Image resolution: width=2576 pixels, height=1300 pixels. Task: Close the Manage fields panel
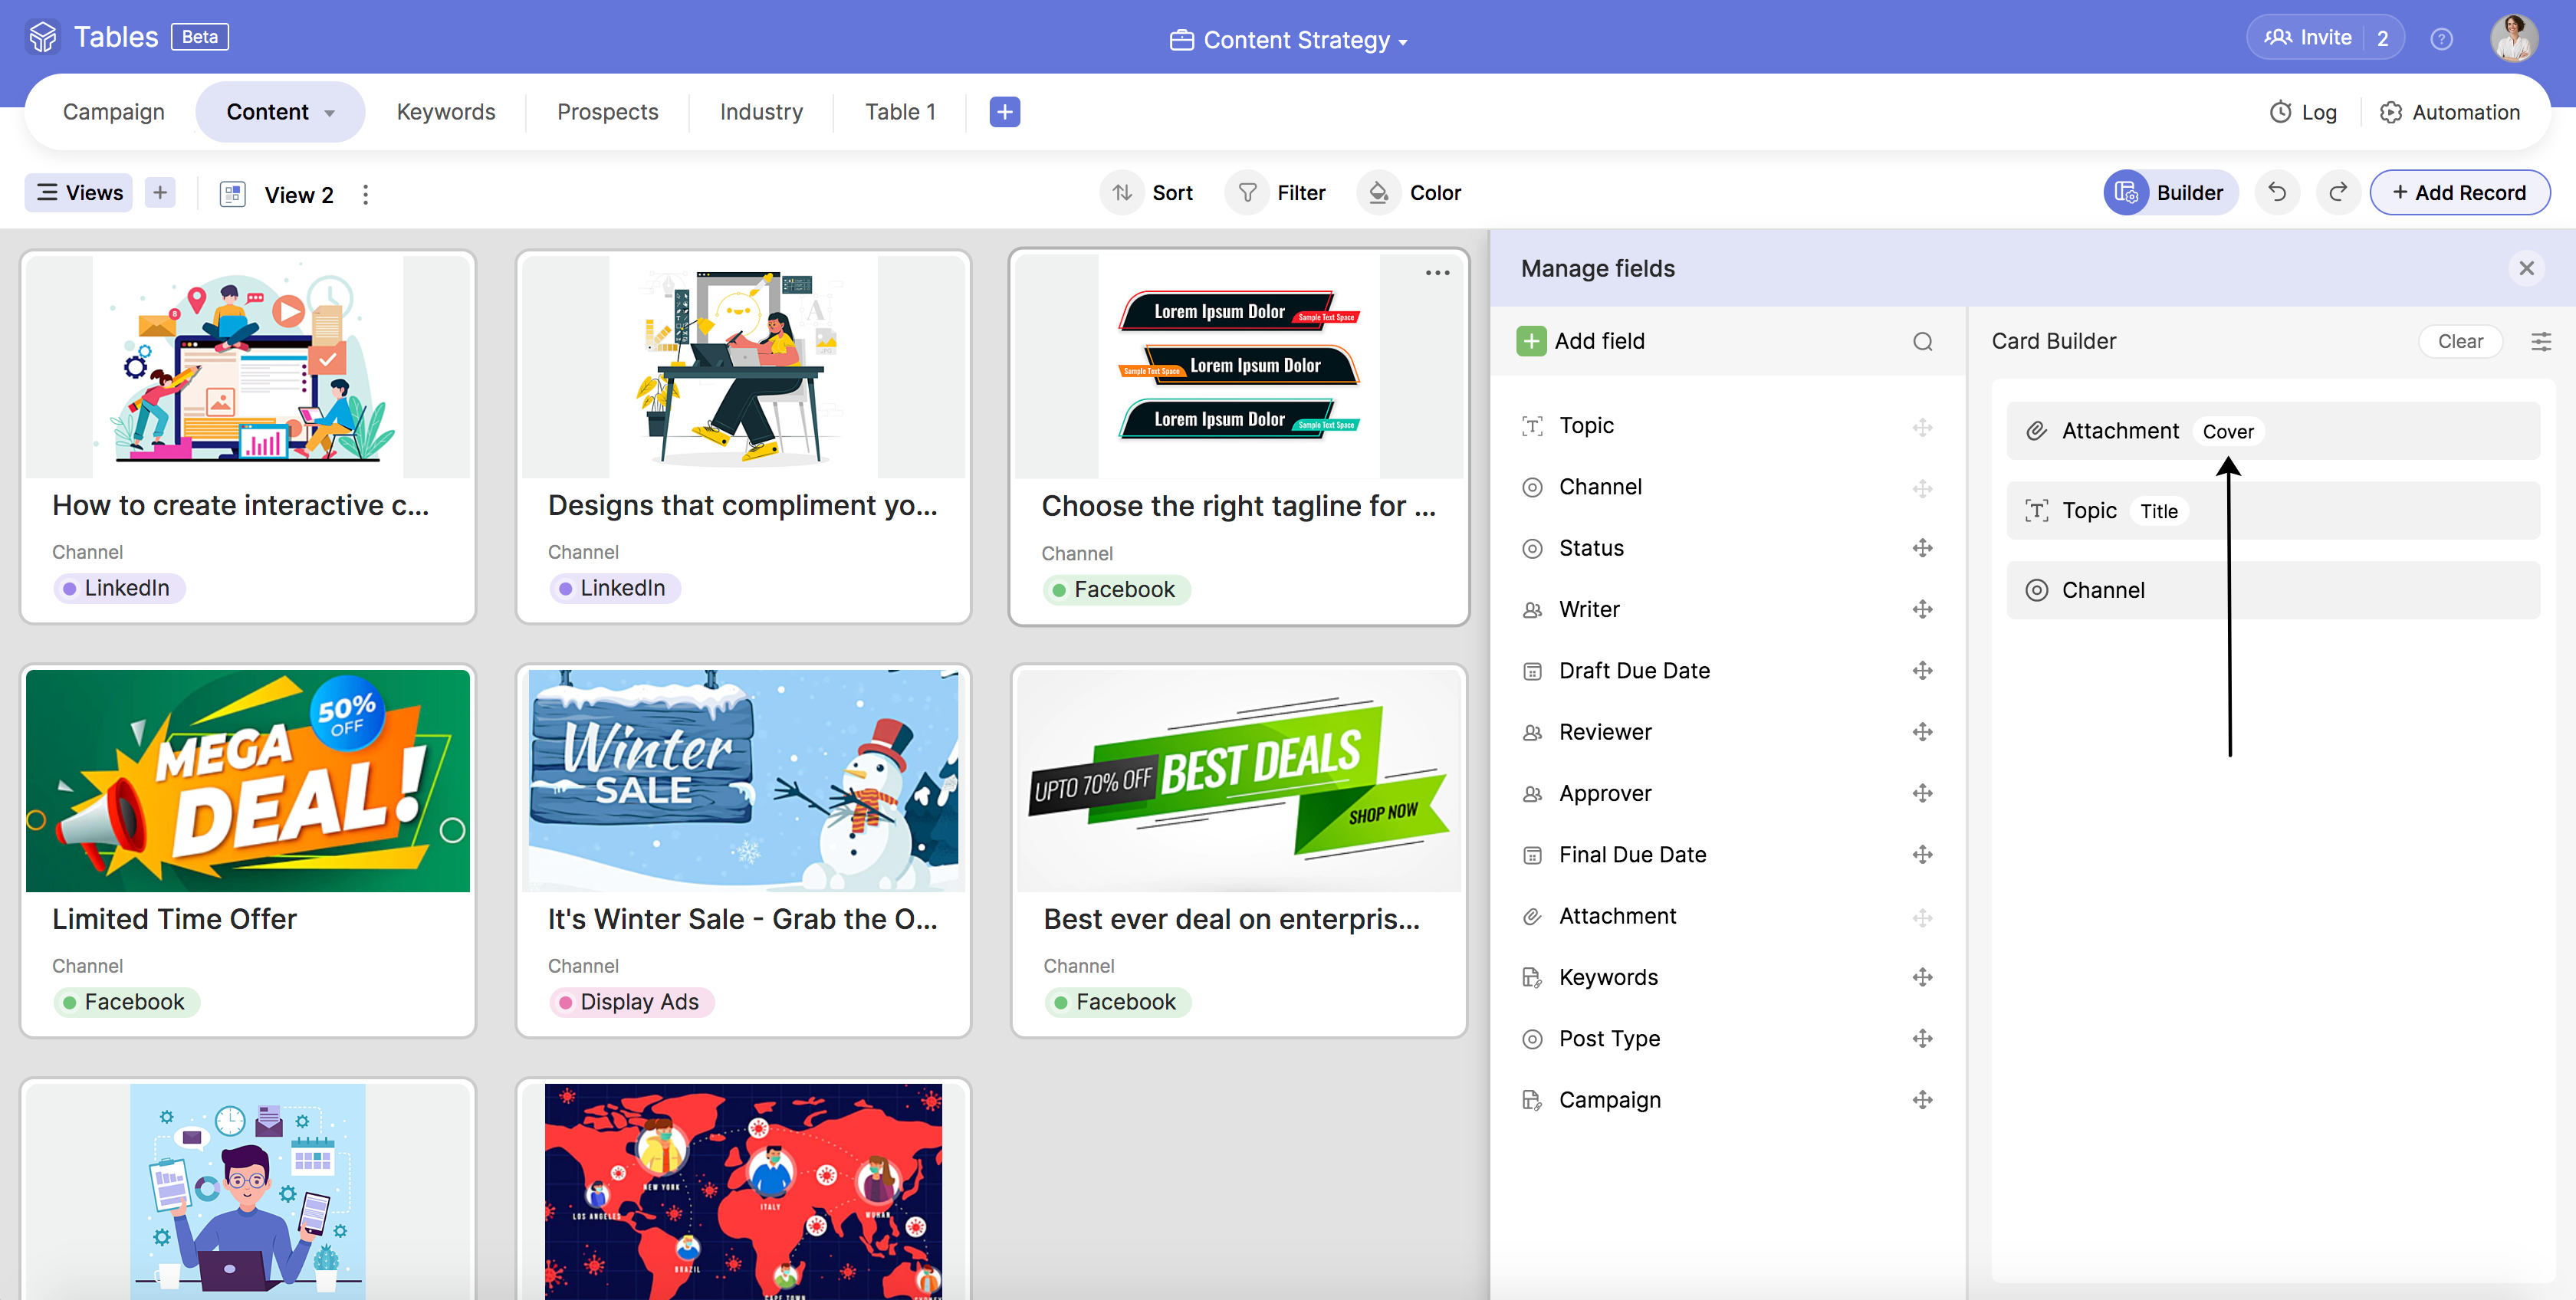[x=2526, y=268]
